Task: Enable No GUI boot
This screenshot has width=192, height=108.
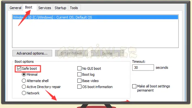Action: [79, 68]
